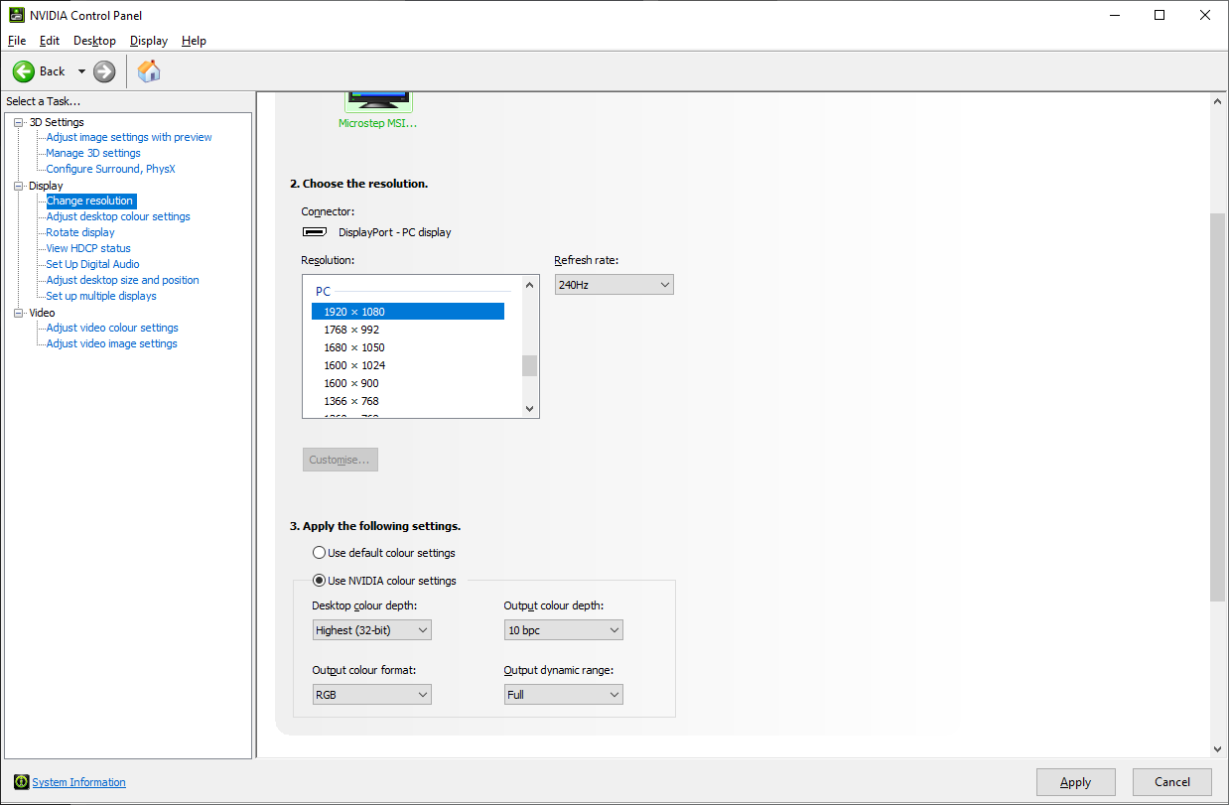The width and height of the screenshot is (1229, 805).
Task: Open the Output dynamic range dropdown
Action: click(563, 695)
